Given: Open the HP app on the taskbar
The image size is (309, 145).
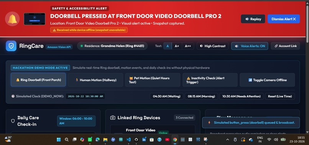Looking at the screenshot, I should click(x=113, y=140).
